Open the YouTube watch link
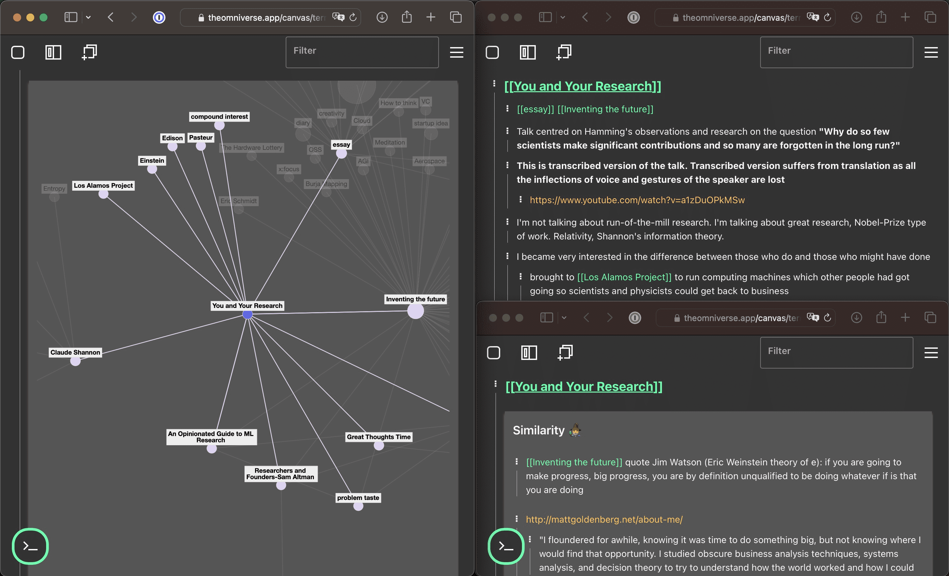 [x=637, y=200]
